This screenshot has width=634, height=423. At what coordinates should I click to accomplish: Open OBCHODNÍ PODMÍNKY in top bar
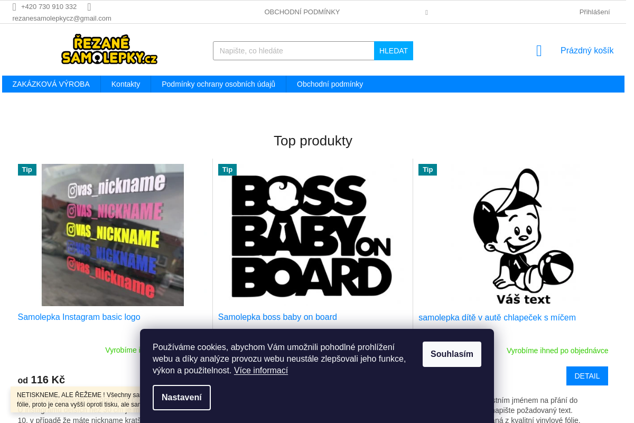point(302,12)
